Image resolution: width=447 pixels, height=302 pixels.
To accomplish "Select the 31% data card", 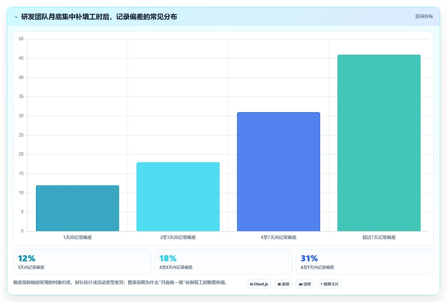I will point(365,262).
